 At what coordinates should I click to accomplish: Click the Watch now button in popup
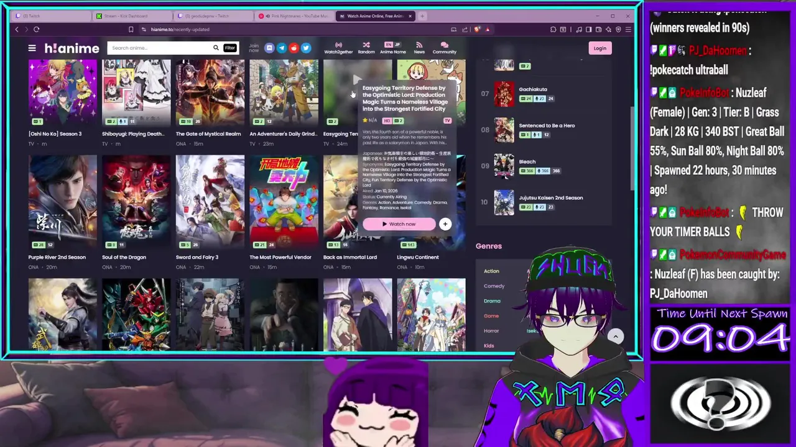click(x=399, y=224)
